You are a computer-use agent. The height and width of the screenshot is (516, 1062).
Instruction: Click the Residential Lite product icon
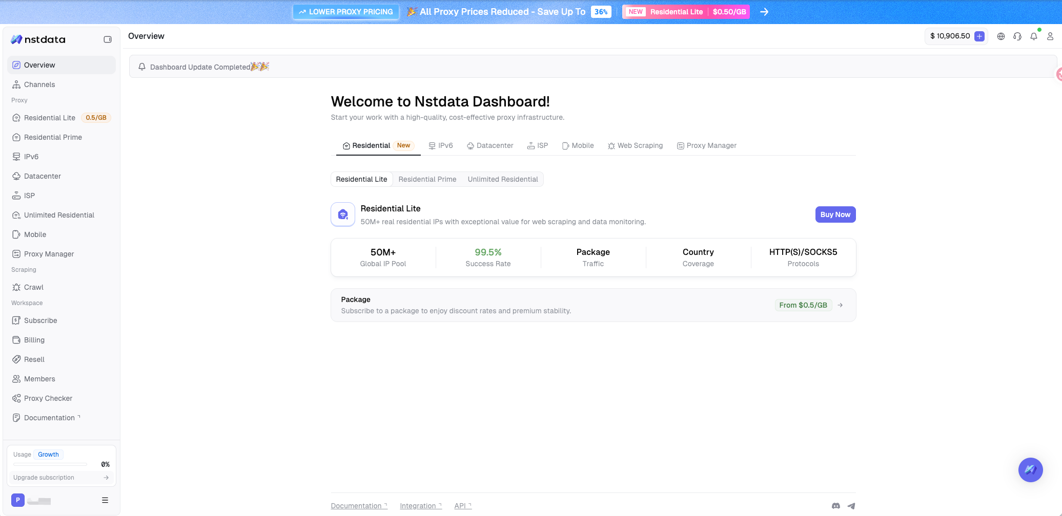pyautogui.click(x=343, y=214)
